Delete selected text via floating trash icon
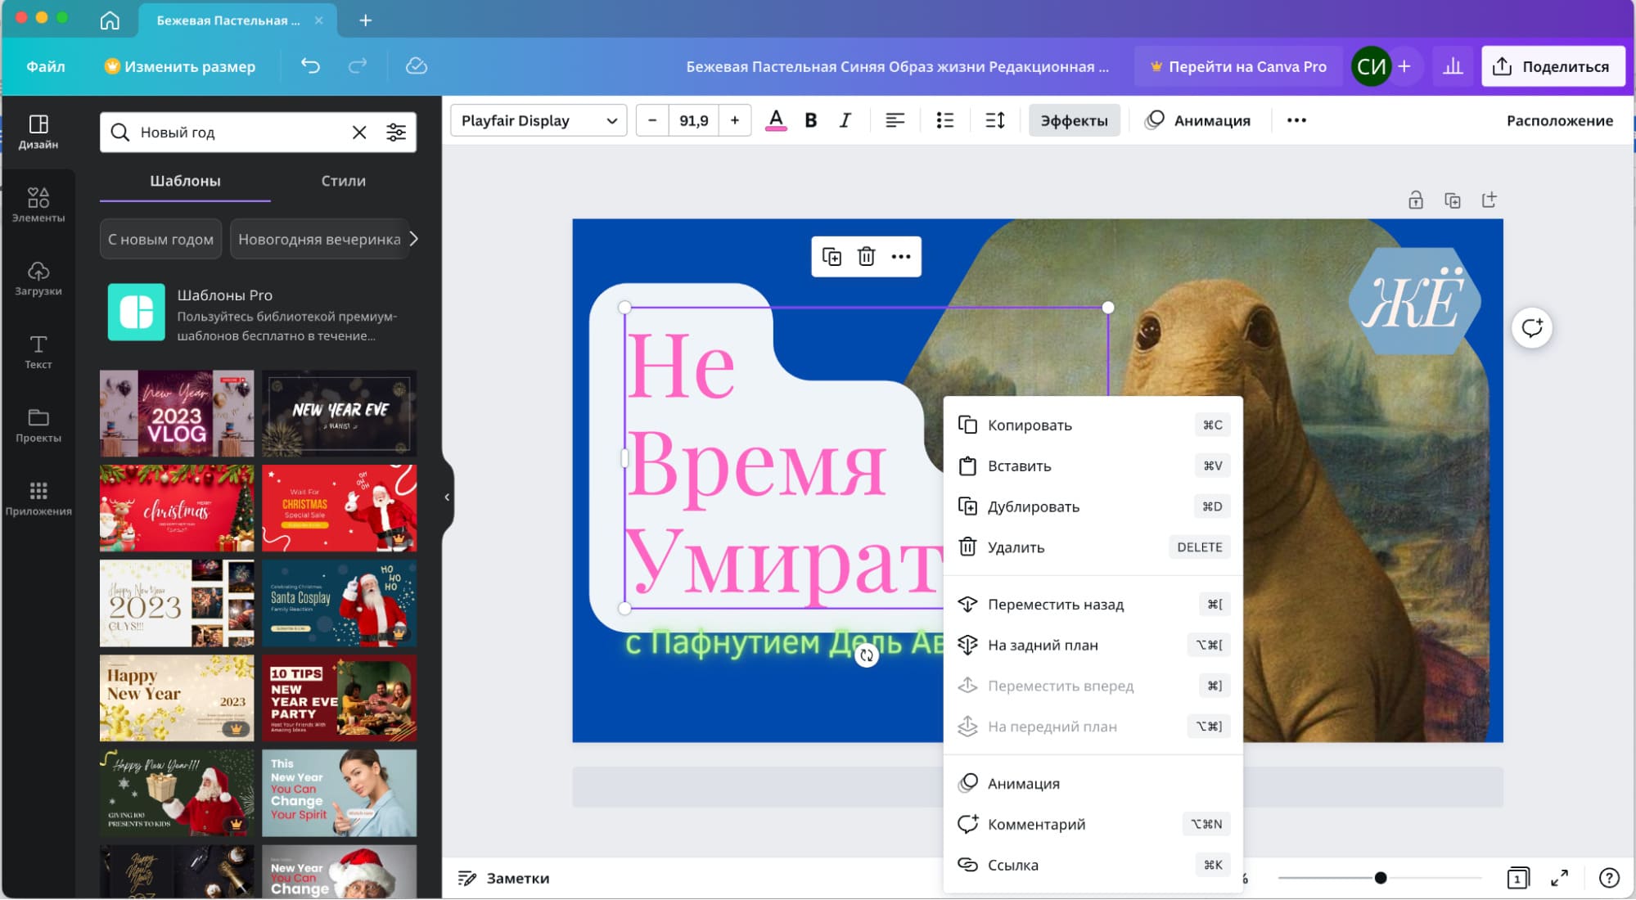 pyautogui.click(x=866, y=257)
